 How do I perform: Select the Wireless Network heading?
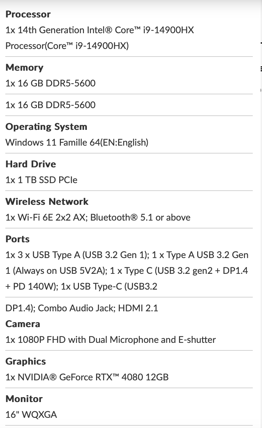coord(47,202)
